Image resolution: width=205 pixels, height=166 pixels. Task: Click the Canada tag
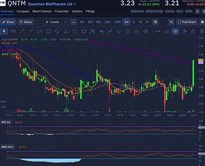click(x=170, y=11)
